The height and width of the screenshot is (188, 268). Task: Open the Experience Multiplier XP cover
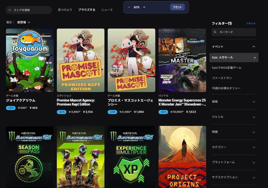point(131,157)
